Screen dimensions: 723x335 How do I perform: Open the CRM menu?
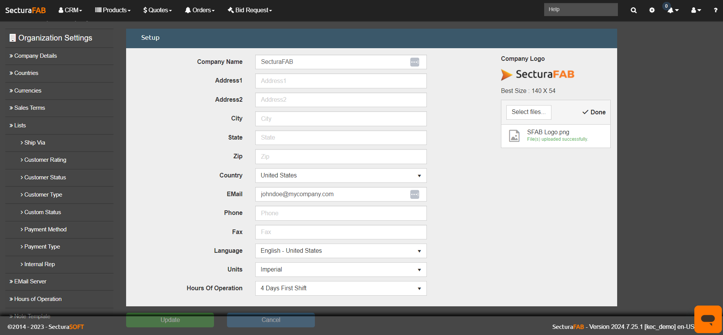(x=70, y=10)
